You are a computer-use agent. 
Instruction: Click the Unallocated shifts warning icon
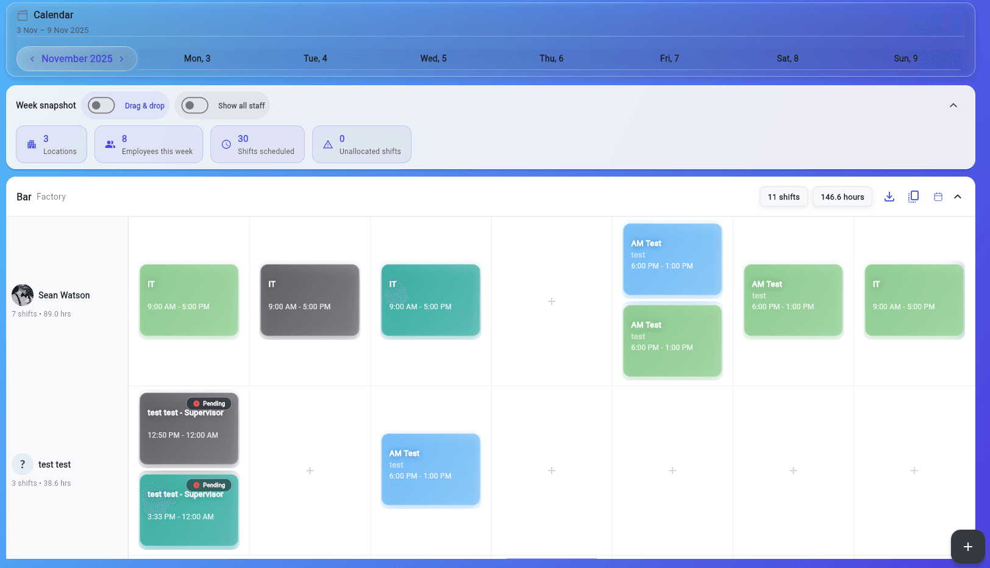tap(328, 144)
